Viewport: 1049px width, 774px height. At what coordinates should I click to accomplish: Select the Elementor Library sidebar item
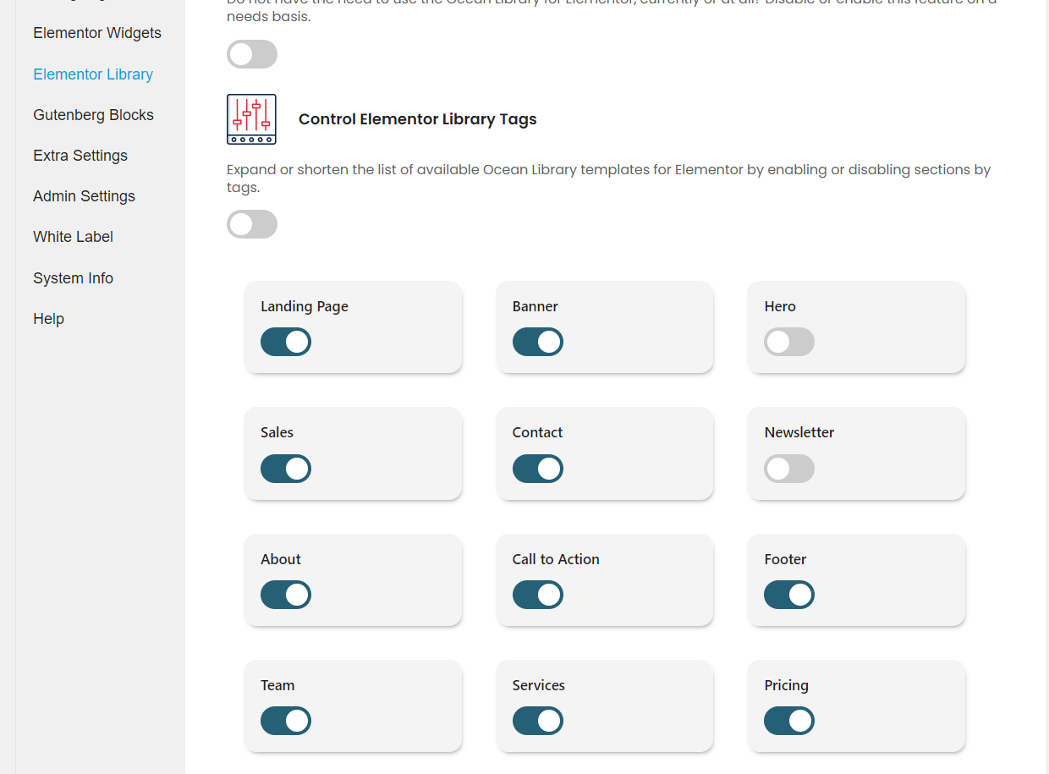(x=93, y=74)
